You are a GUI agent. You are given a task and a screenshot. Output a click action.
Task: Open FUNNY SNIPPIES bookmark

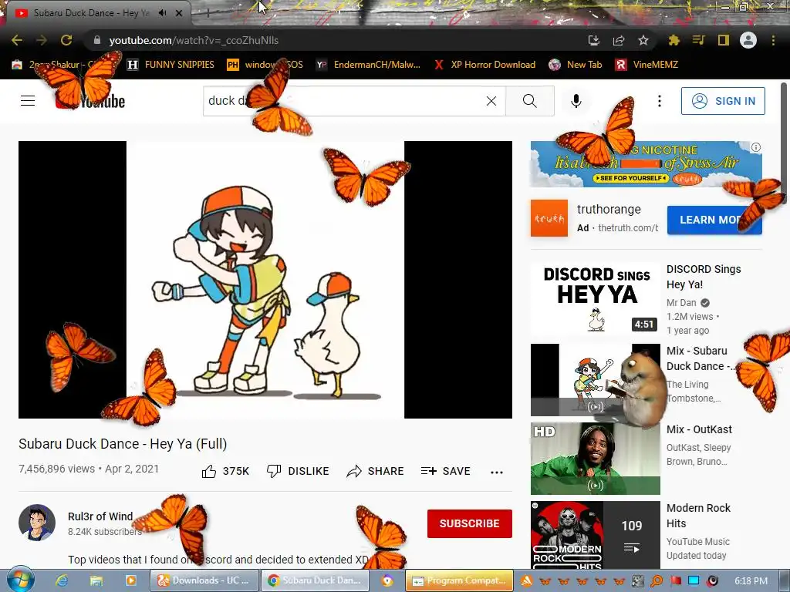point(170,65)
